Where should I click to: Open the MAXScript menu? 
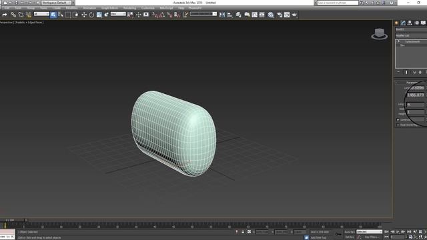(166, 8)
